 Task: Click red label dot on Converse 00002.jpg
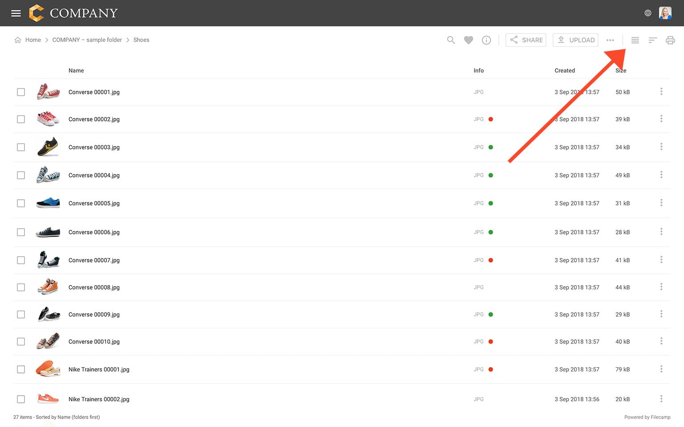coord(491,119)
